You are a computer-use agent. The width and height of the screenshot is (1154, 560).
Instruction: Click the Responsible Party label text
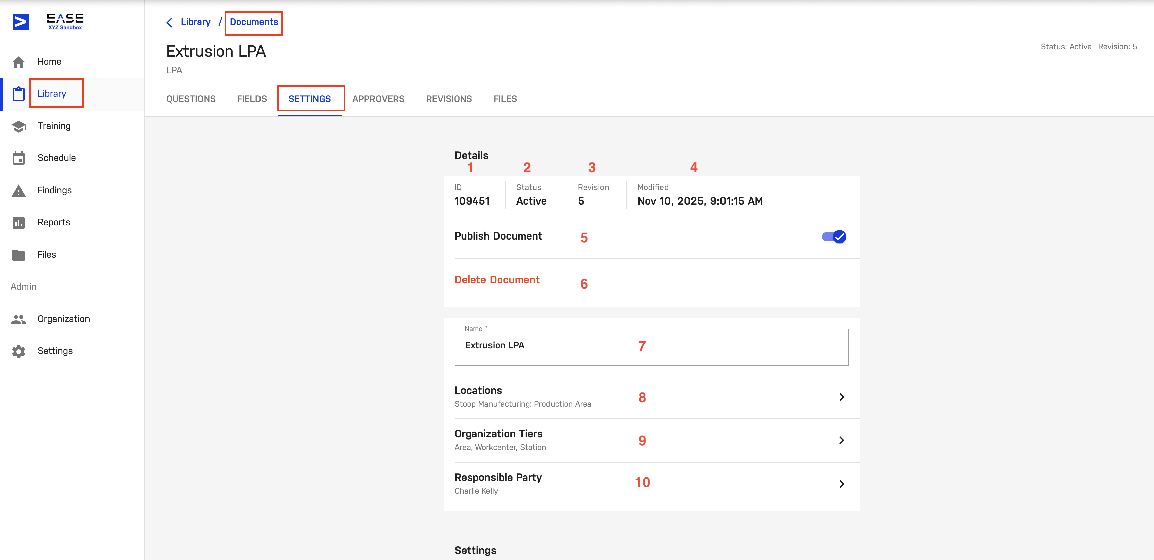tap(498, 477)
